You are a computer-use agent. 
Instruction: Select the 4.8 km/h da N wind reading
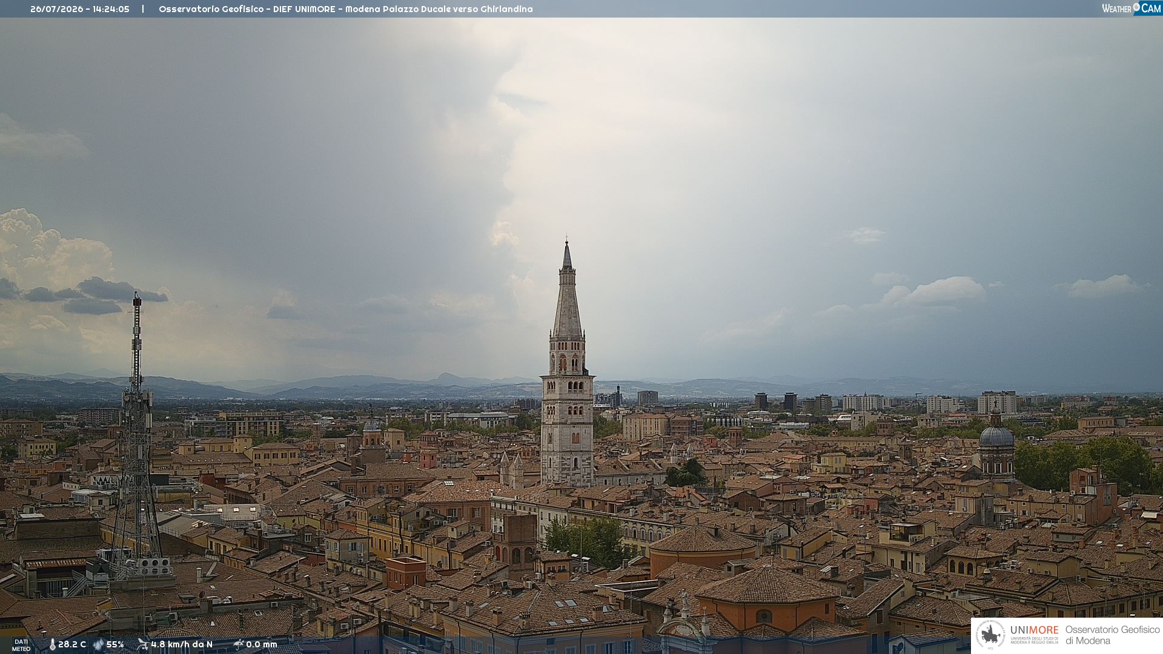[x=182, y=644]
